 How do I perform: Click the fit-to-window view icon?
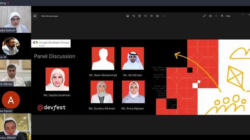click(210, 16)
